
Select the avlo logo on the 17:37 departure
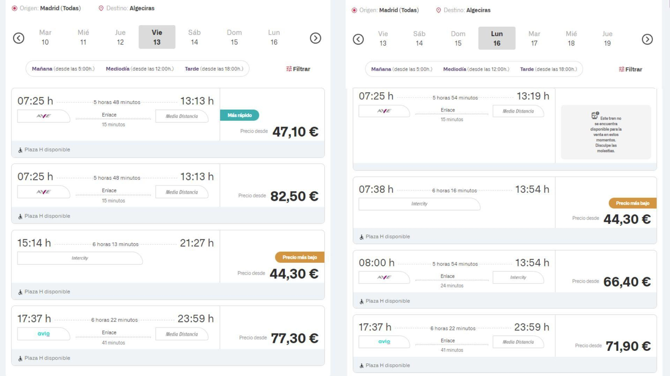pyautogui.click(x=44, y=334)
